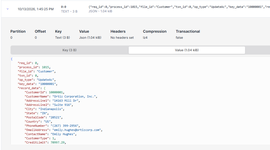
Task: Click the "record_data" object line
Action: (x=32, y=88)
